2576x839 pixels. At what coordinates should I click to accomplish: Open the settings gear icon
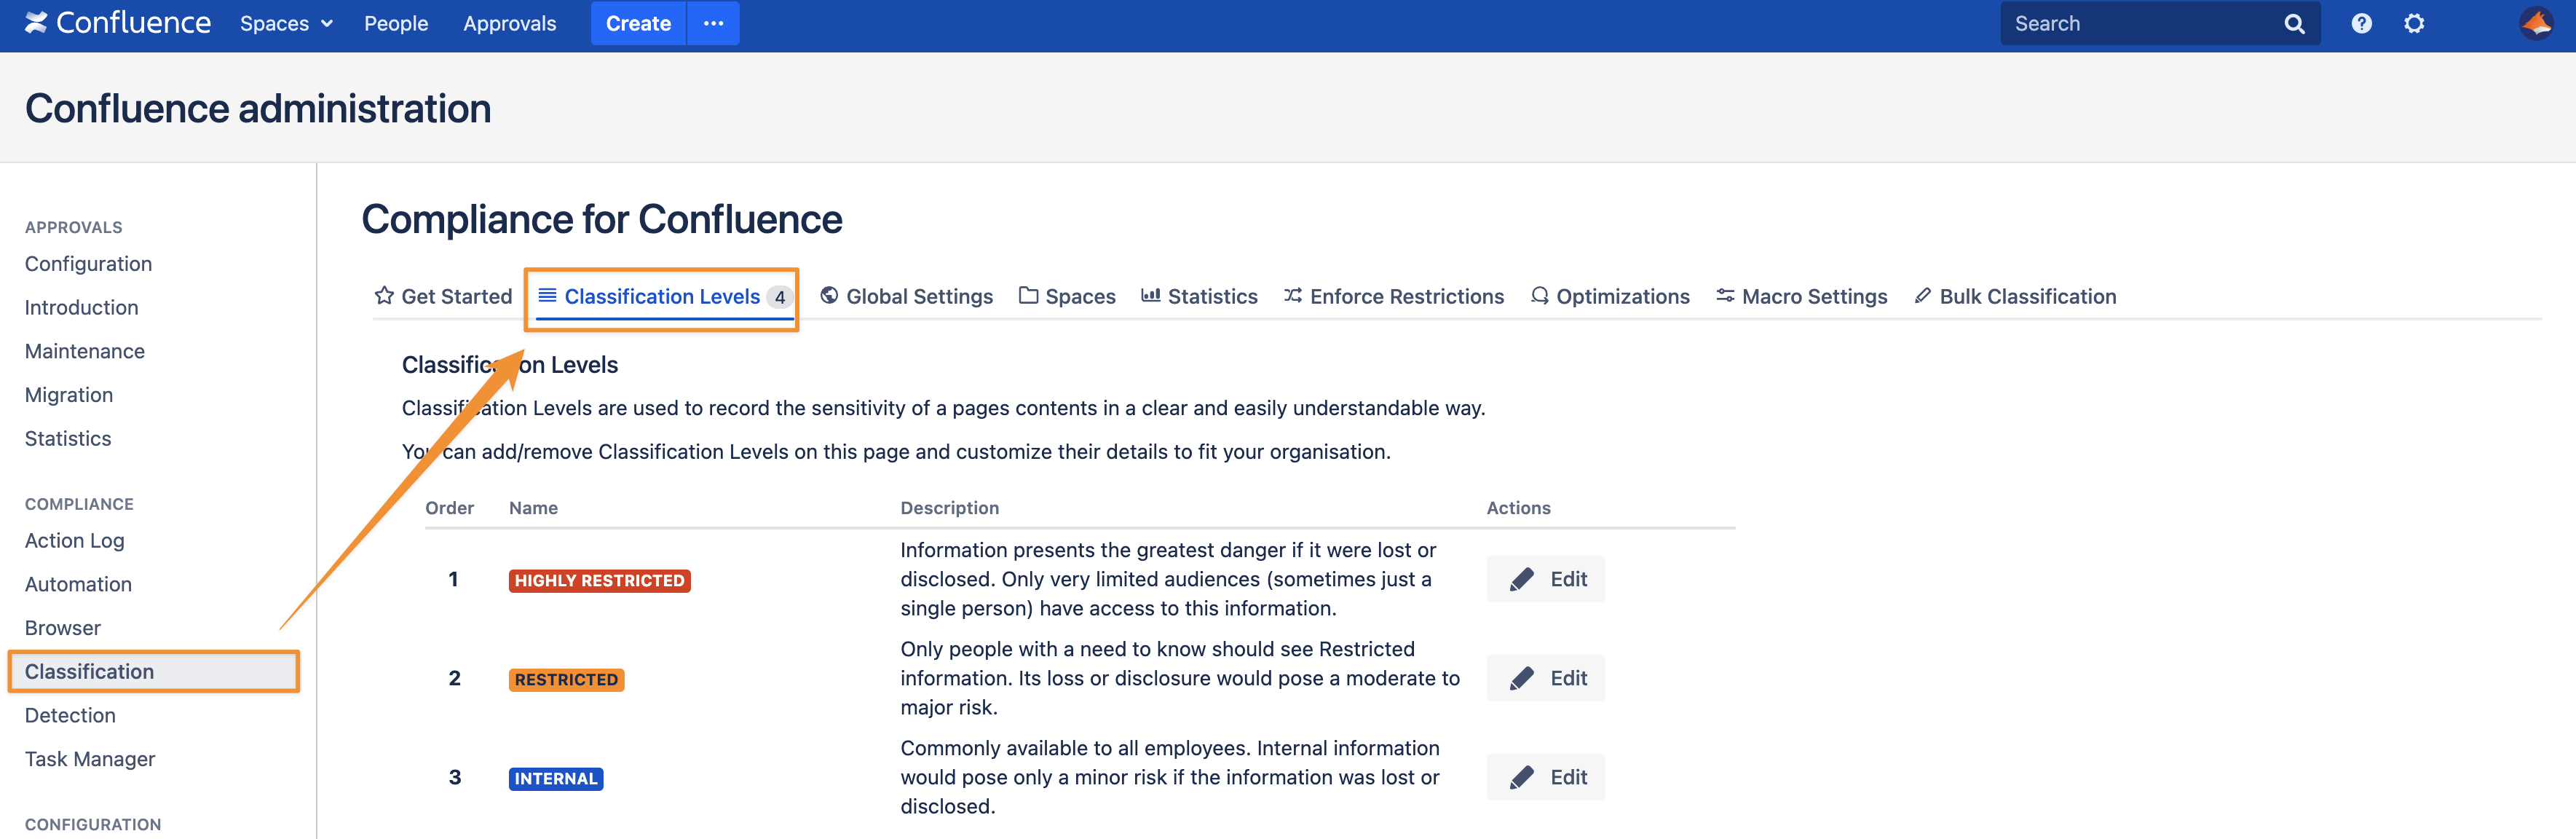(2414, 23)
